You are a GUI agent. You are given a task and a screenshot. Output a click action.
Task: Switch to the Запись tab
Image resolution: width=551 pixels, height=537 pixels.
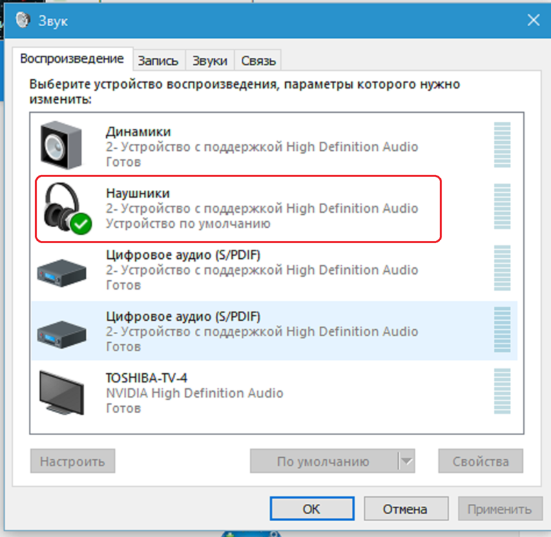coord(158,61)
